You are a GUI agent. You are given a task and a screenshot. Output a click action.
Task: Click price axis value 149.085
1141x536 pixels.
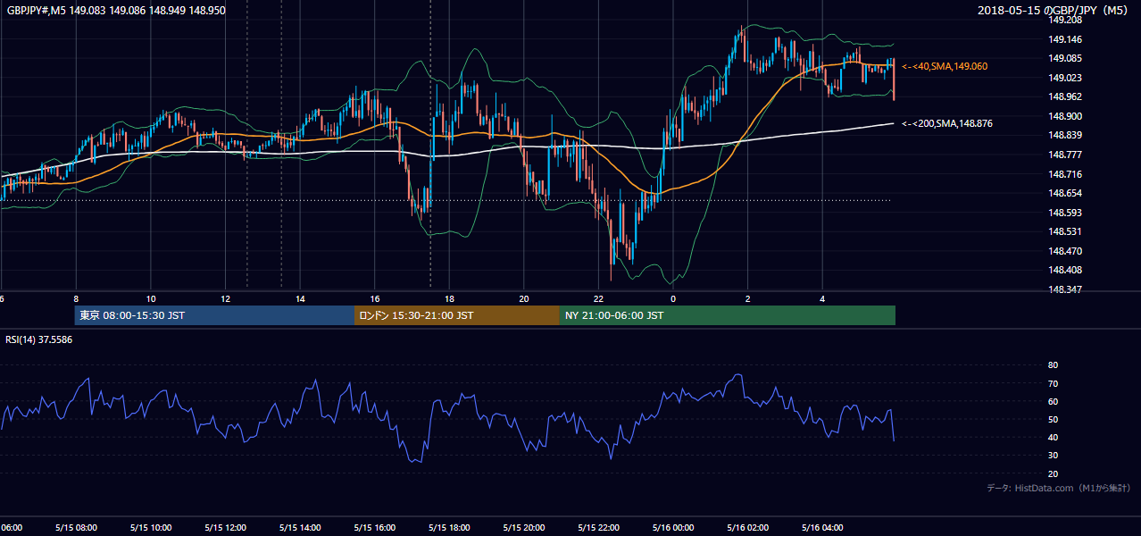(x=1065, y=58)
